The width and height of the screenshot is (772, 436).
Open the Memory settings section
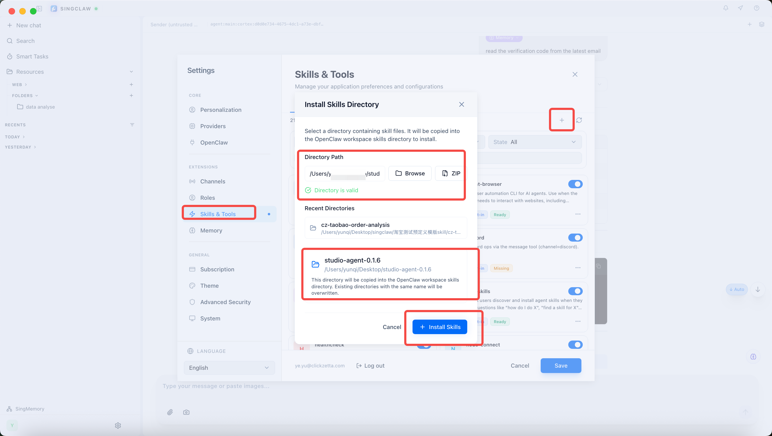(x=211, y=230)
